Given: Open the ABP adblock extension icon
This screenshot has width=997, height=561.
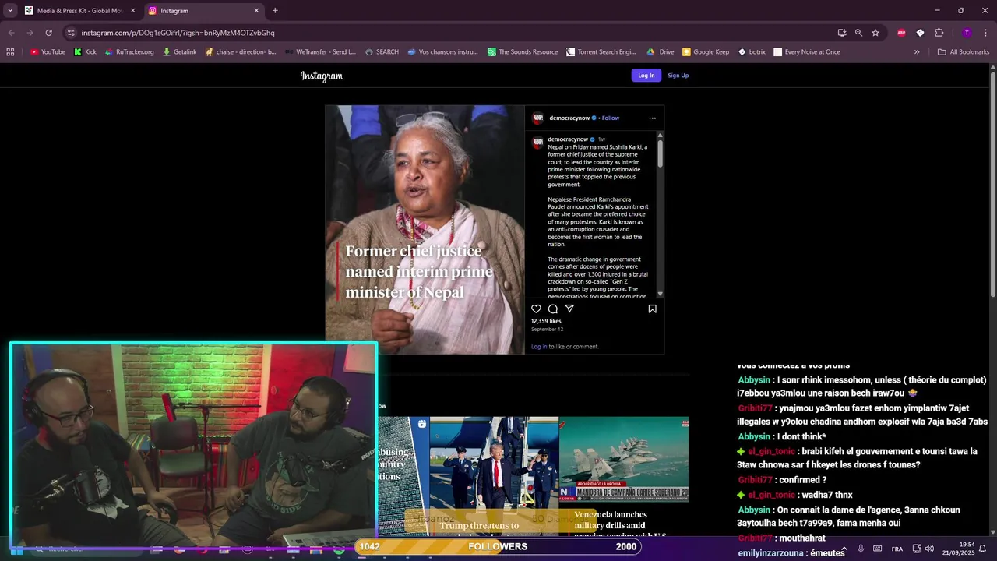Looking at the screenshot, I should (901, 33).
